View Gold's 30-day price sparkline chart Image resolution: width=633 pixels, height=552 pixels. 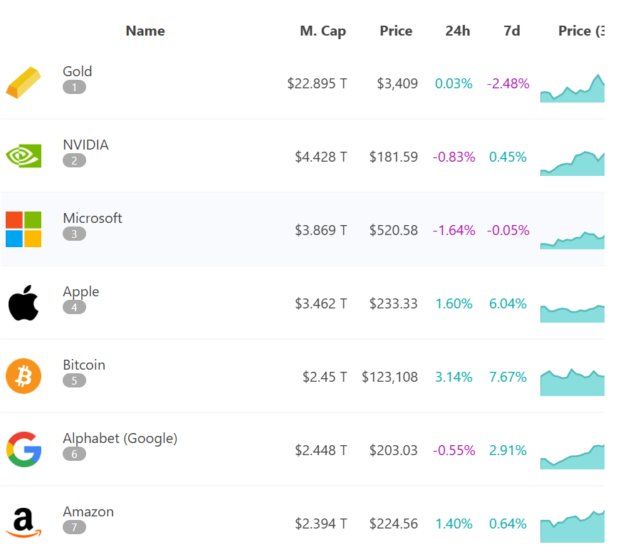coord(572,88)
